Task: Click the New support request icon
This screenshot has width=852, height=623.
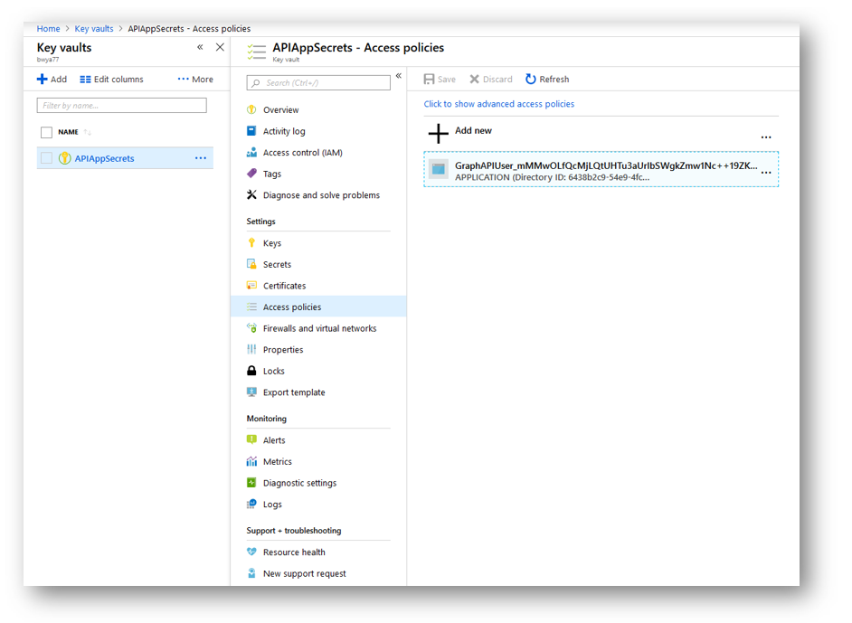Action: pyautogui.click(x=251, y=573)
